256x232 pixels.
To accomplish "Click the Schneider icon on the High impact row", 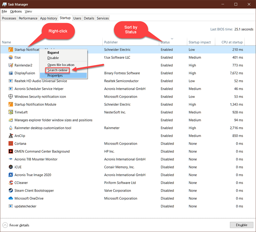I will click(11, 104).
